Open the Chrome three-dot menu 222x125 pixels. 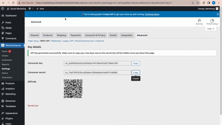tap(219, 3)
